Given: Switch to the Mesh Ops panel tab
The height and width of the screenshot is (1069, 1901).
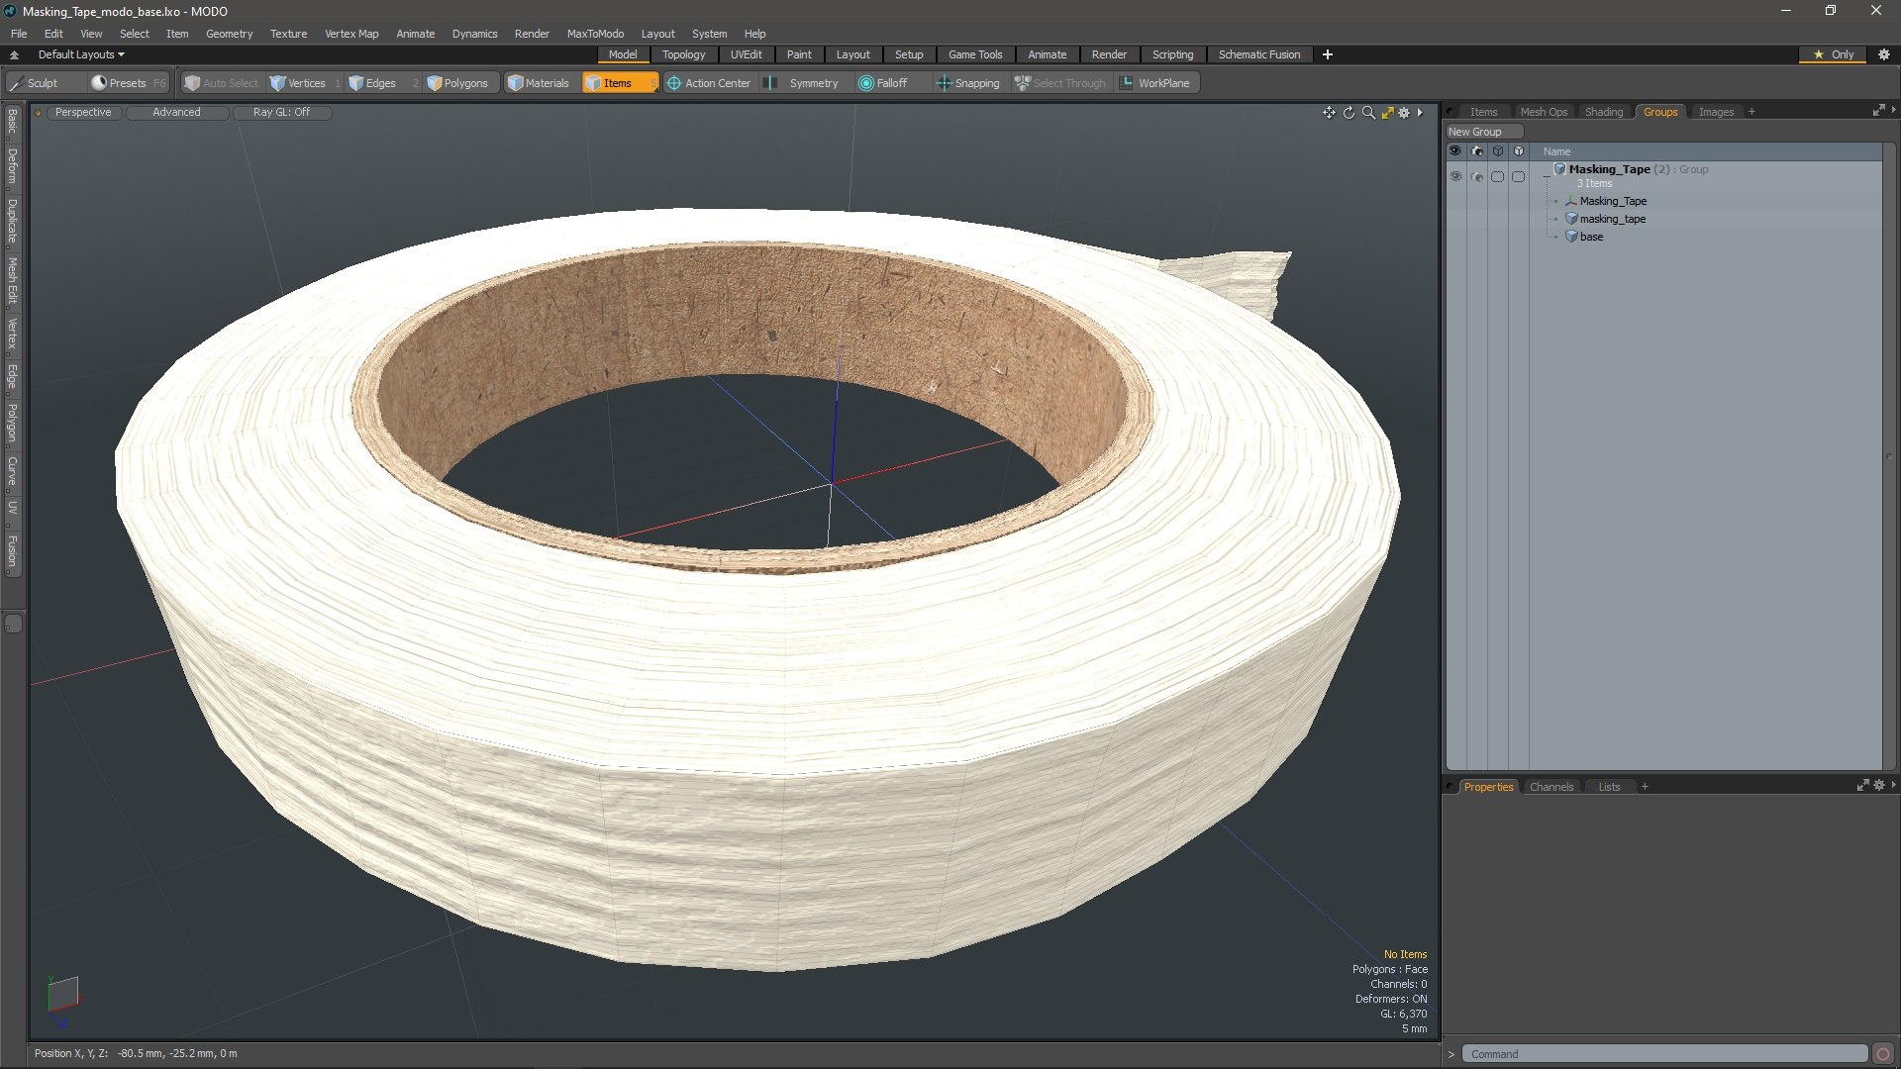Looking at the screenshot, I should tap(1544, 112).
